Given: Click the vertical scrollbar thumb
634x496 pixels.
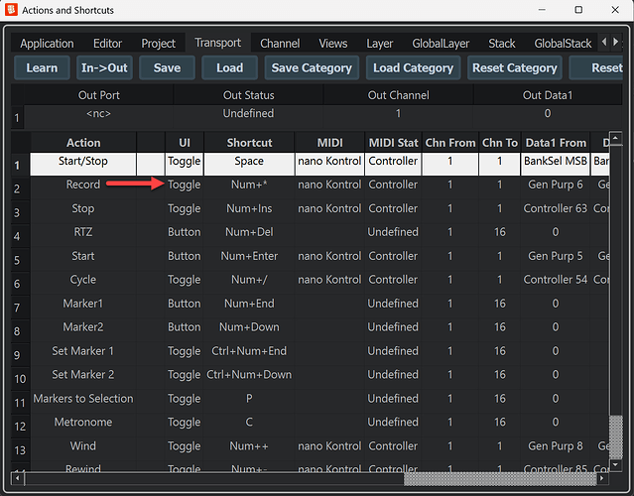Looking at the screenshot, I should point(615,437).
